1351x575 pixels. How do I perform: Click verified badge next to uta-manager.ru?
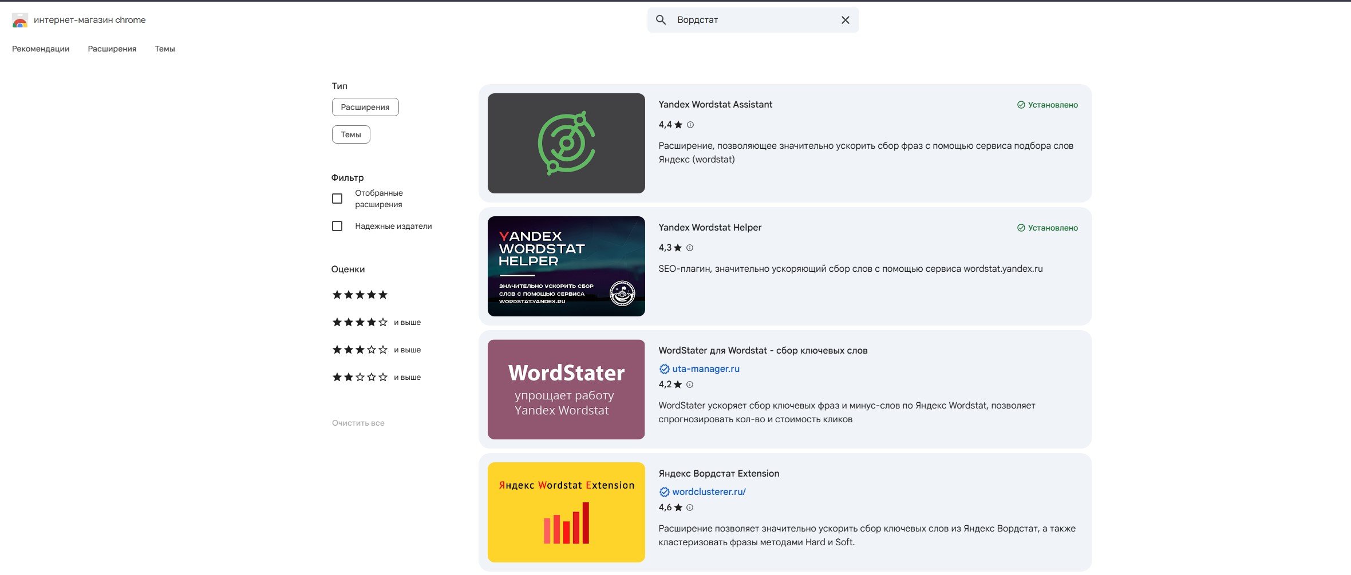664,369
